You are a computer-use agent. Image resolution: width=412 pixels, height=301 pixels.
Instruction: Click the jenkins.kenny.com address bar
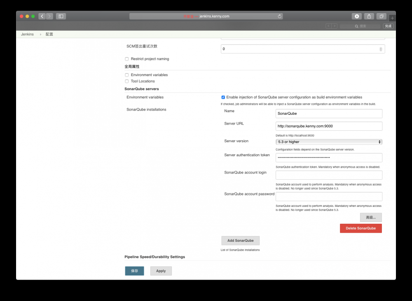point(206,16)
